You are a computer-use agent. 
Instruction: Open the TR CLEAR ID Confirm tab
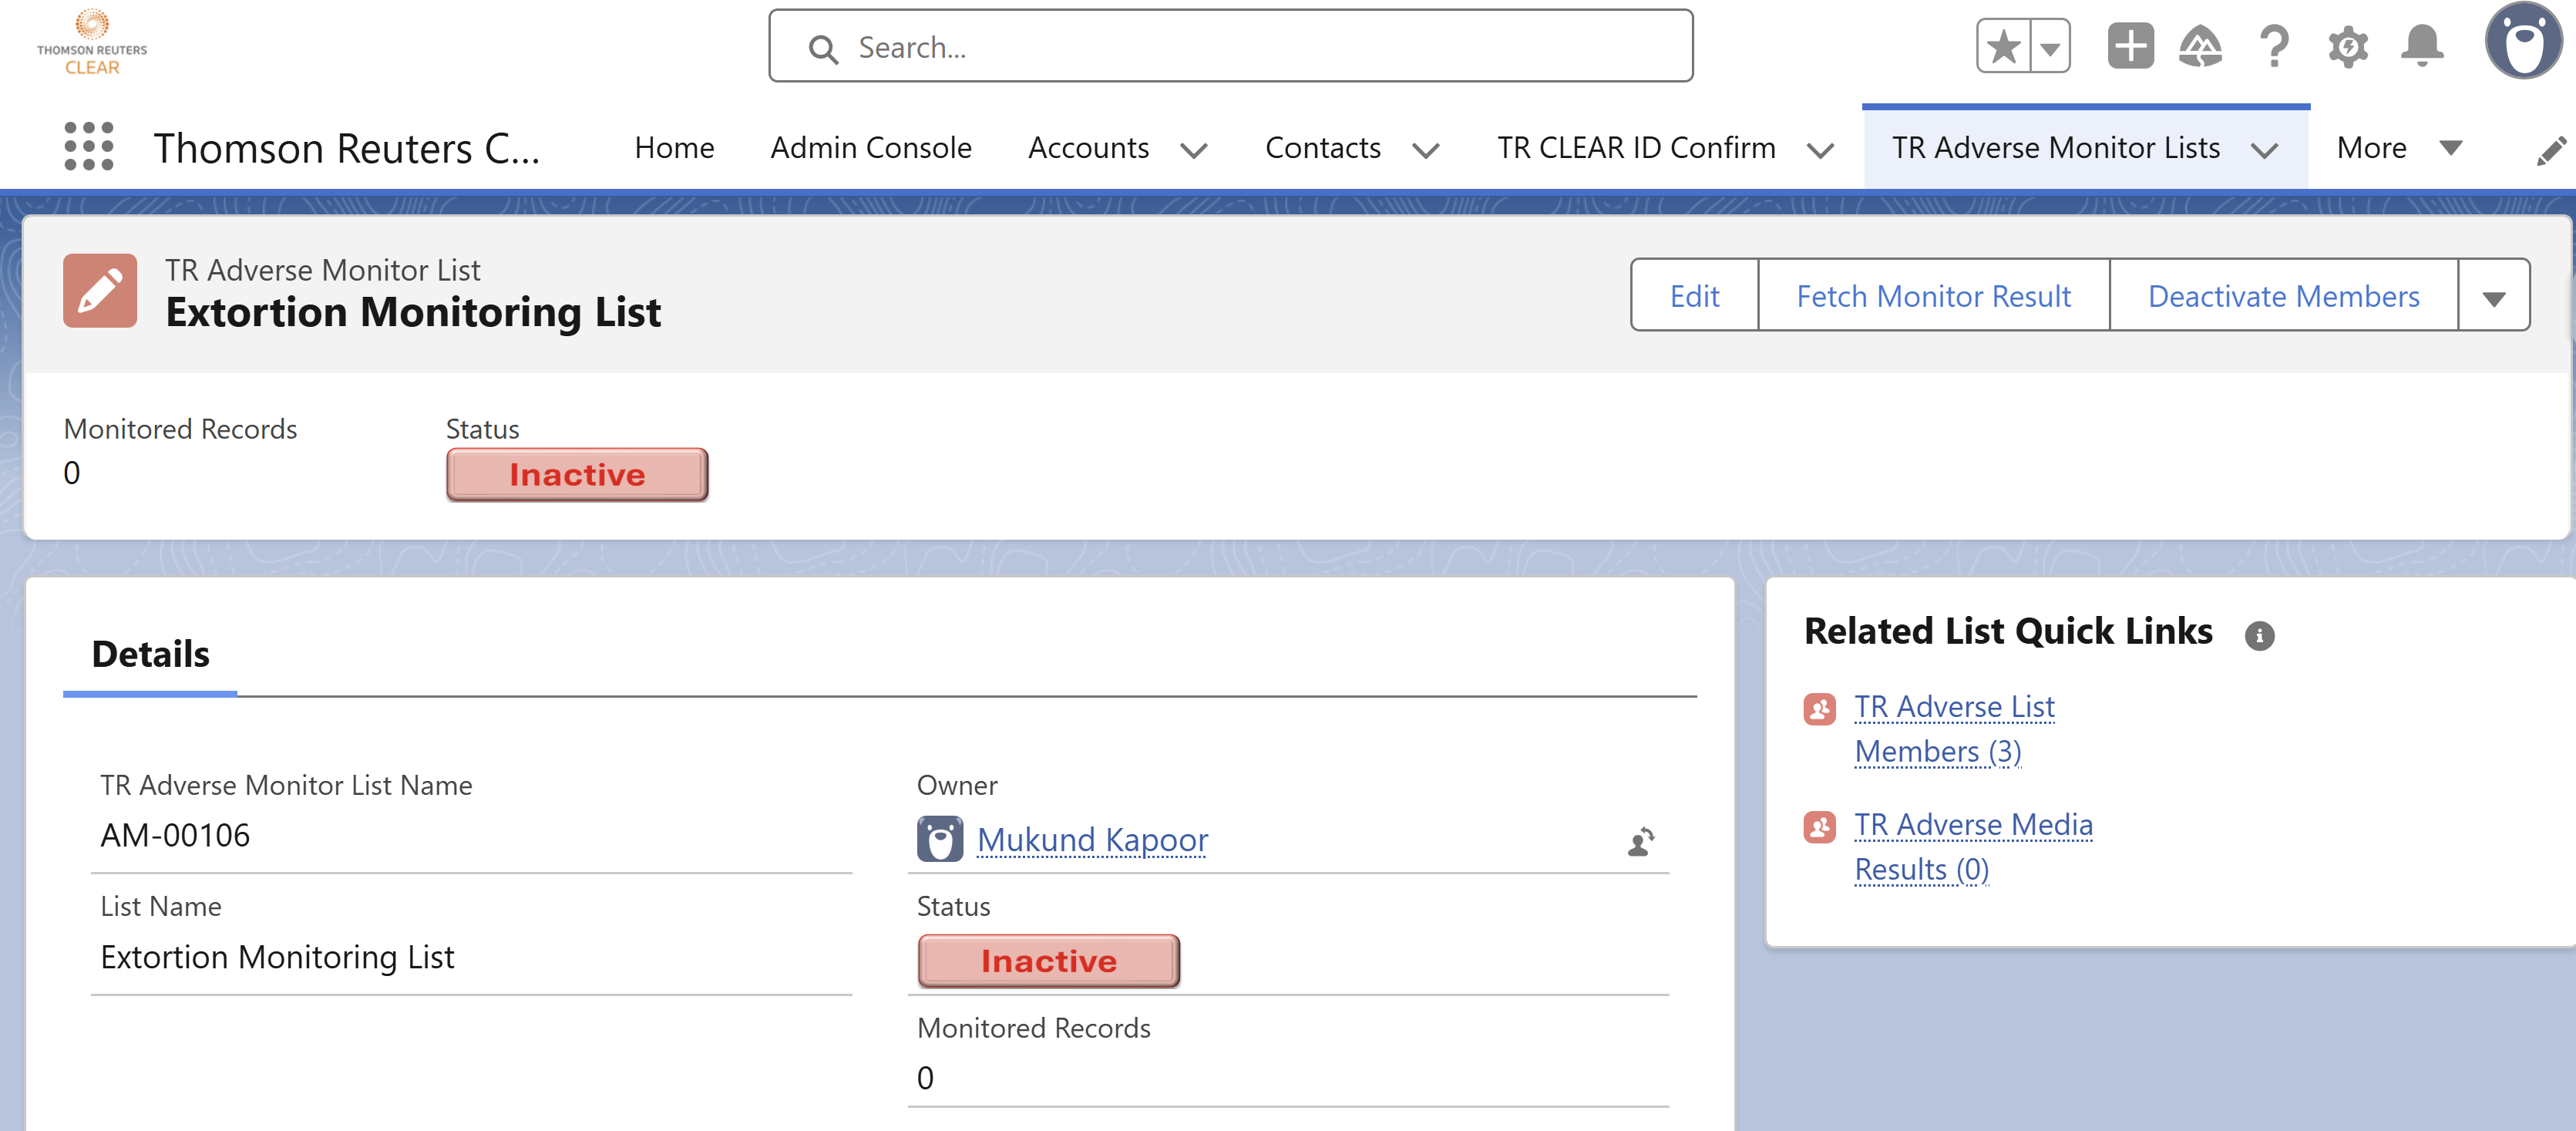[1636, 148]
